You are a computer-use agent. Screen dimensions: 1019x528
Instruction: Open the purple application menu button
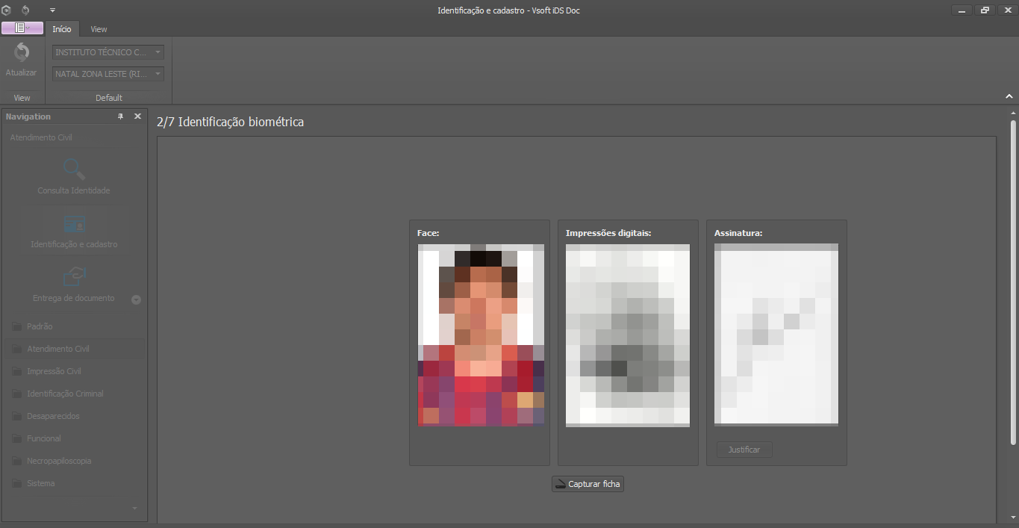22,28
